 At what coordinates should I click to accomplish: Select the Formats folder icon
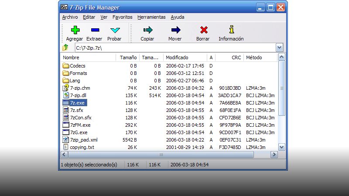click(x=66, y=73)
